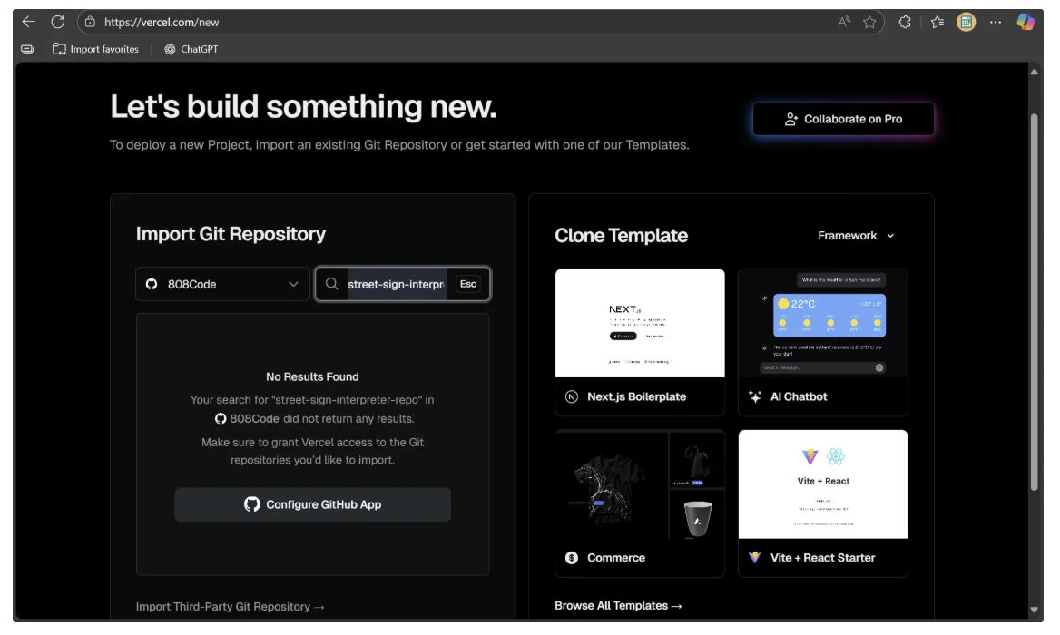Image resolution: width=1060 pixels, height=635 pixels.
Task: Open the ChatGPT bookmark
Action: (x=191, y=49)
